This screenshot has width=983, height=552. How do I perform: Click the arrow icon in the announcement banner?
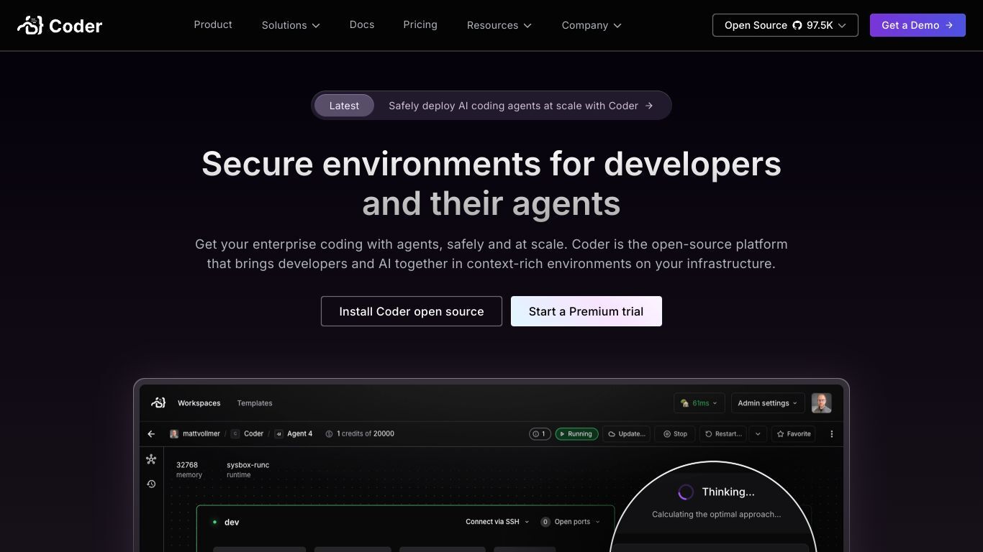649,106
